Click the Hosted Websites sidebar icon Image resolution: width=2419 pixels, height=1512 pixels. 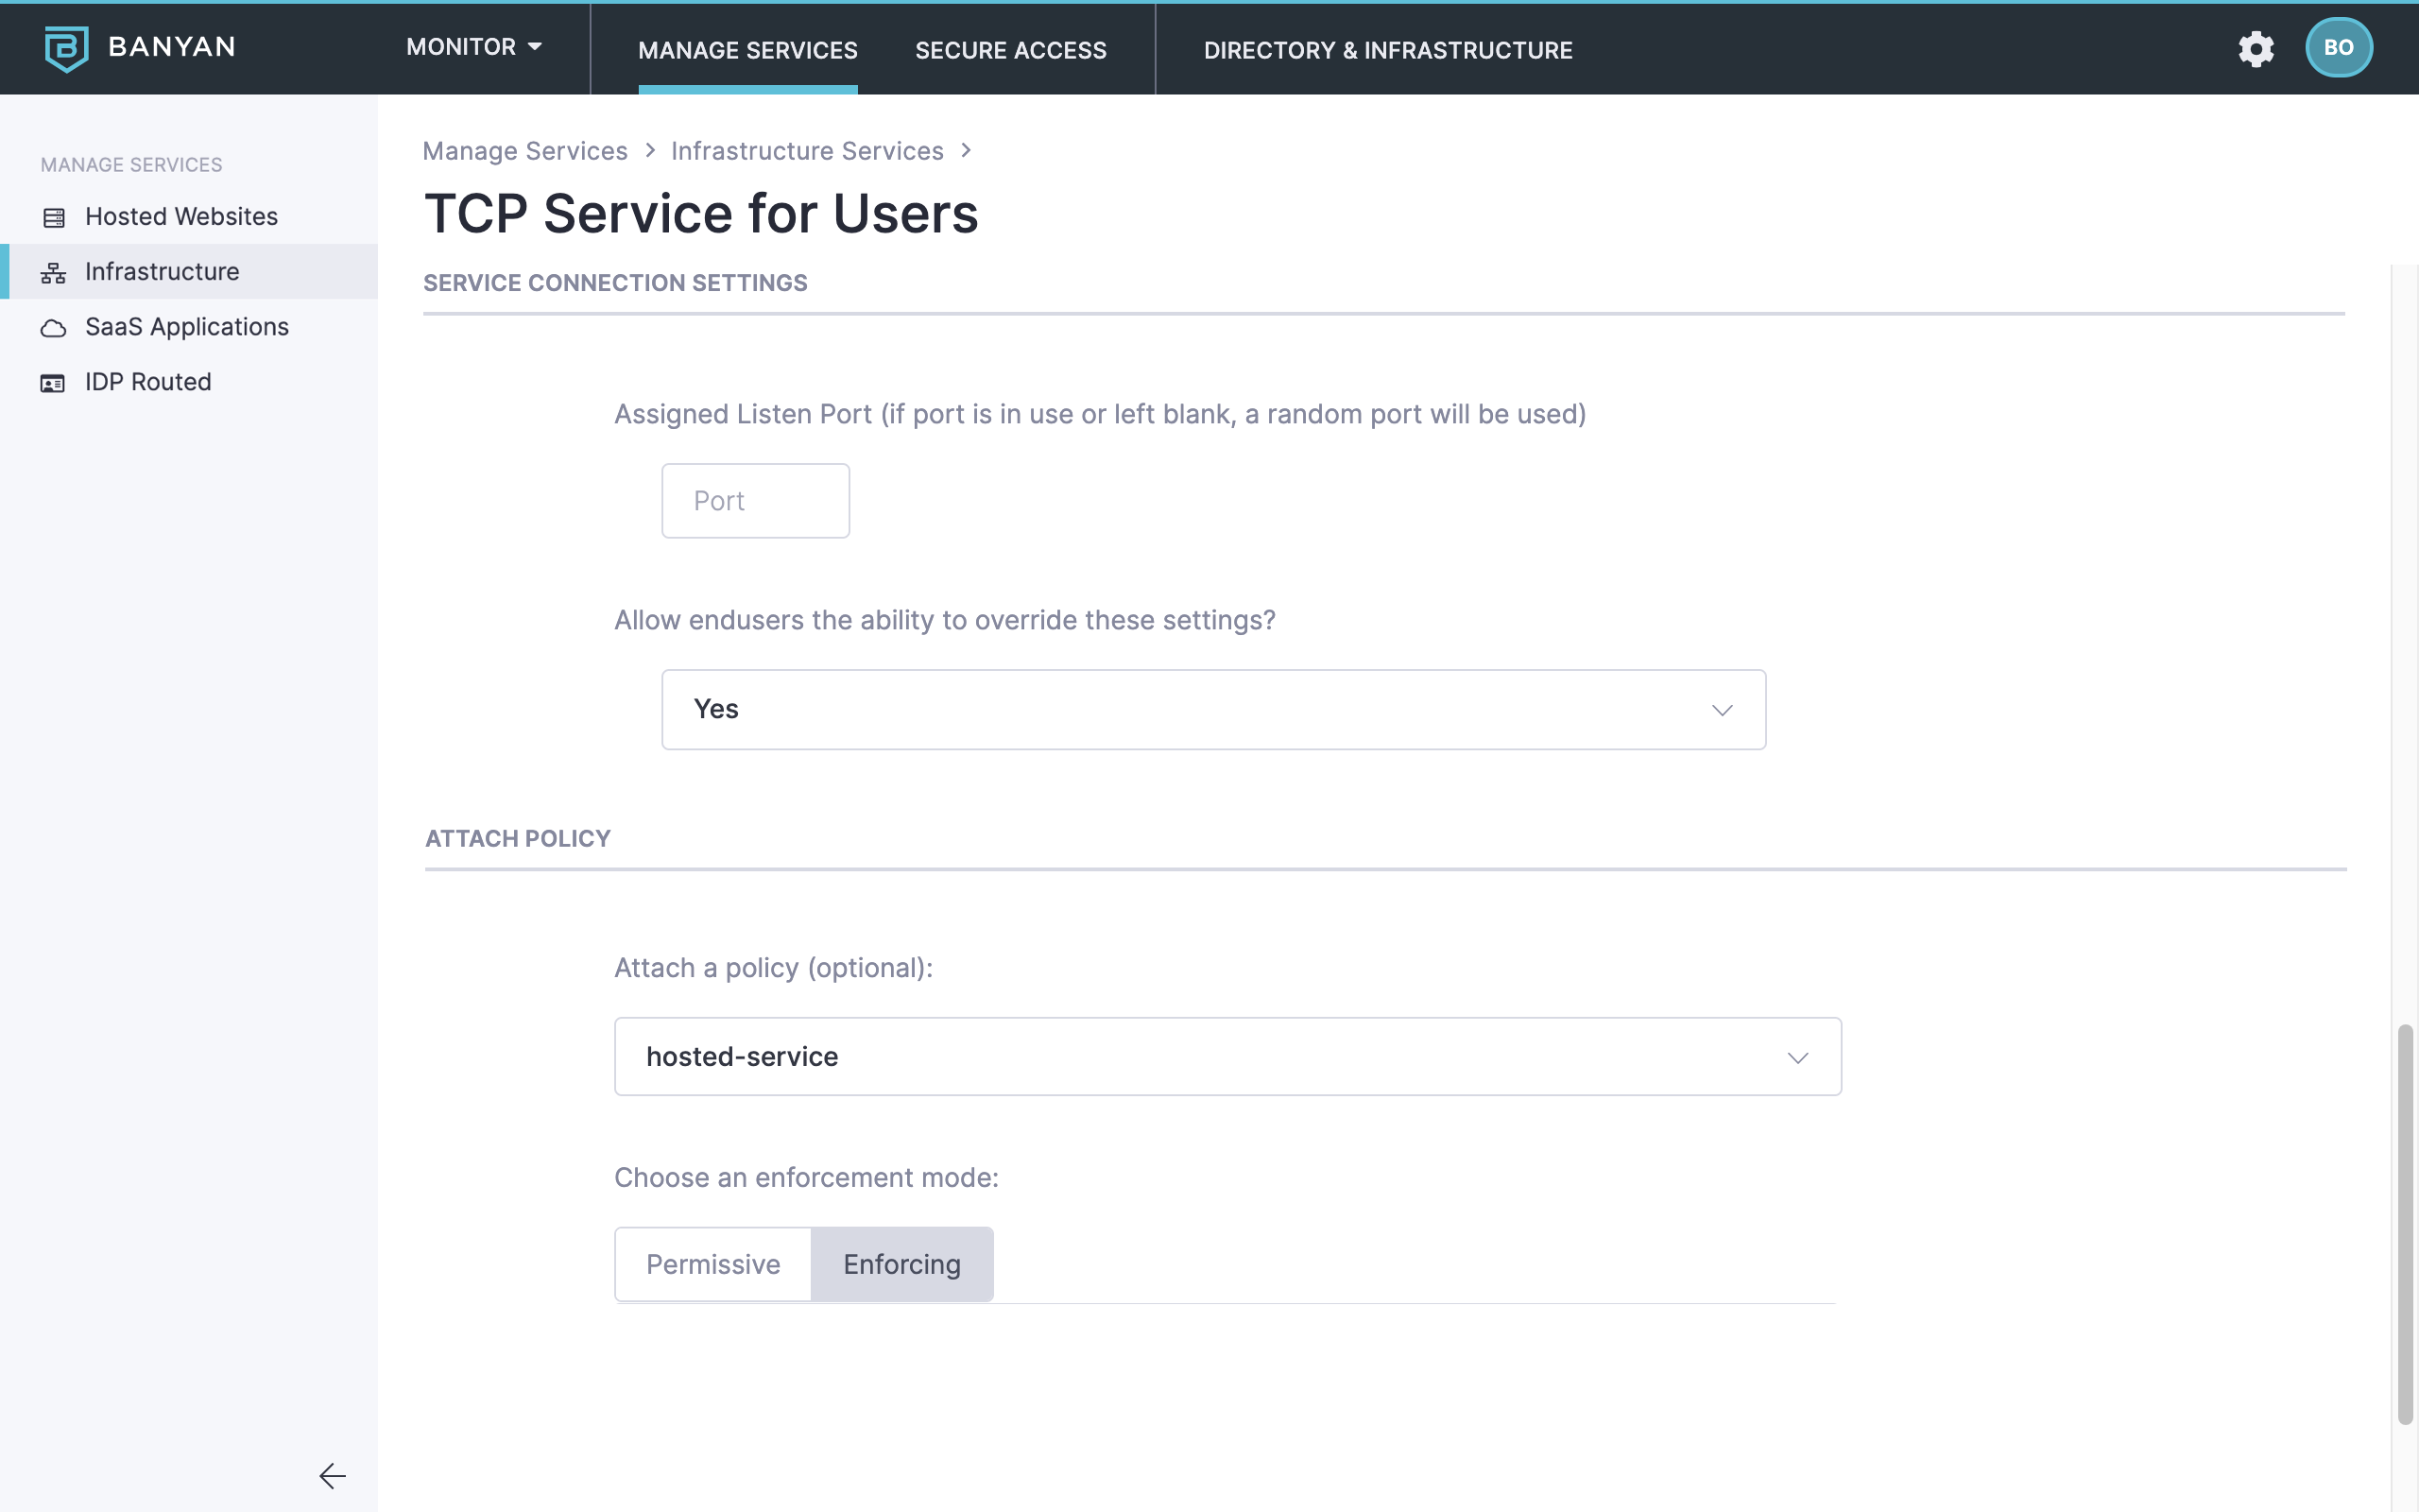click(54, 217)
